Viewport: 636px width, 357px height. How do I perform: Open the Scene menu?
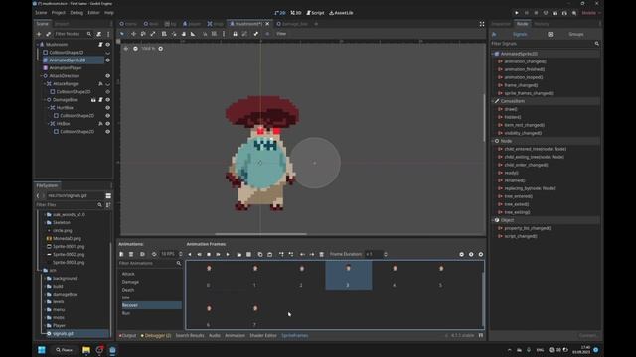click(x=41, y=13)
